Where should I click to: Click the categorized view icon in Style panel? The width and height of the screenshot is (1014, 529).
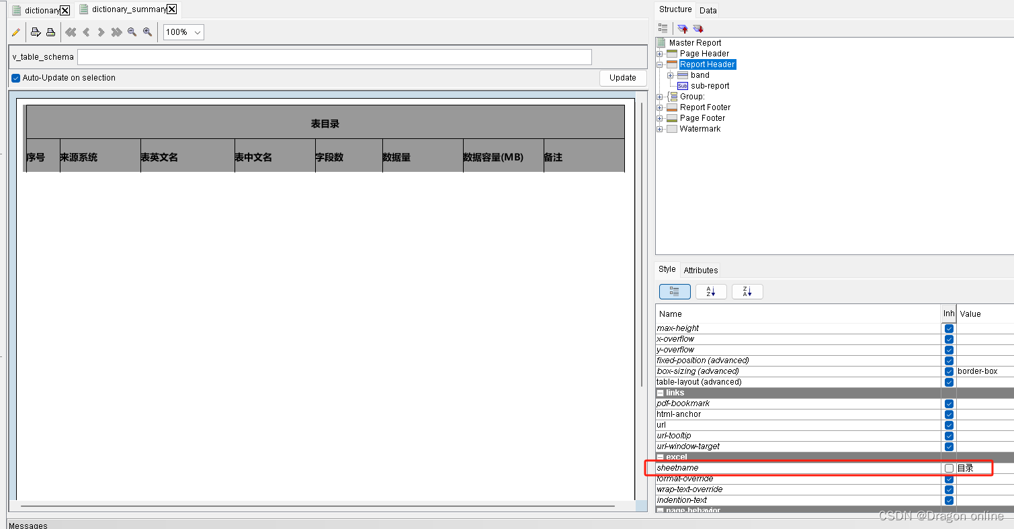tap(675, 291)
